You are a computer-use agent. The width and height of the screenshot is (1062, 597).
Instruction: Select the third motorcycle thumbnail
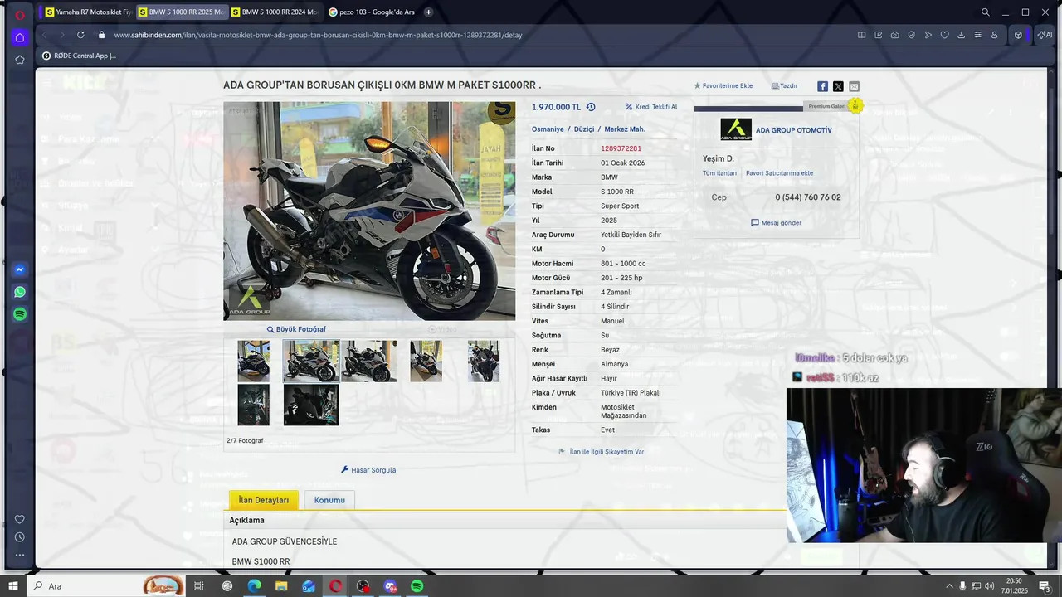click(x=369, y=361)
